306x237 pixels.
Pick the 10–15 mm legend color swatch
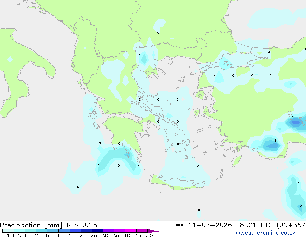[64, 231]
